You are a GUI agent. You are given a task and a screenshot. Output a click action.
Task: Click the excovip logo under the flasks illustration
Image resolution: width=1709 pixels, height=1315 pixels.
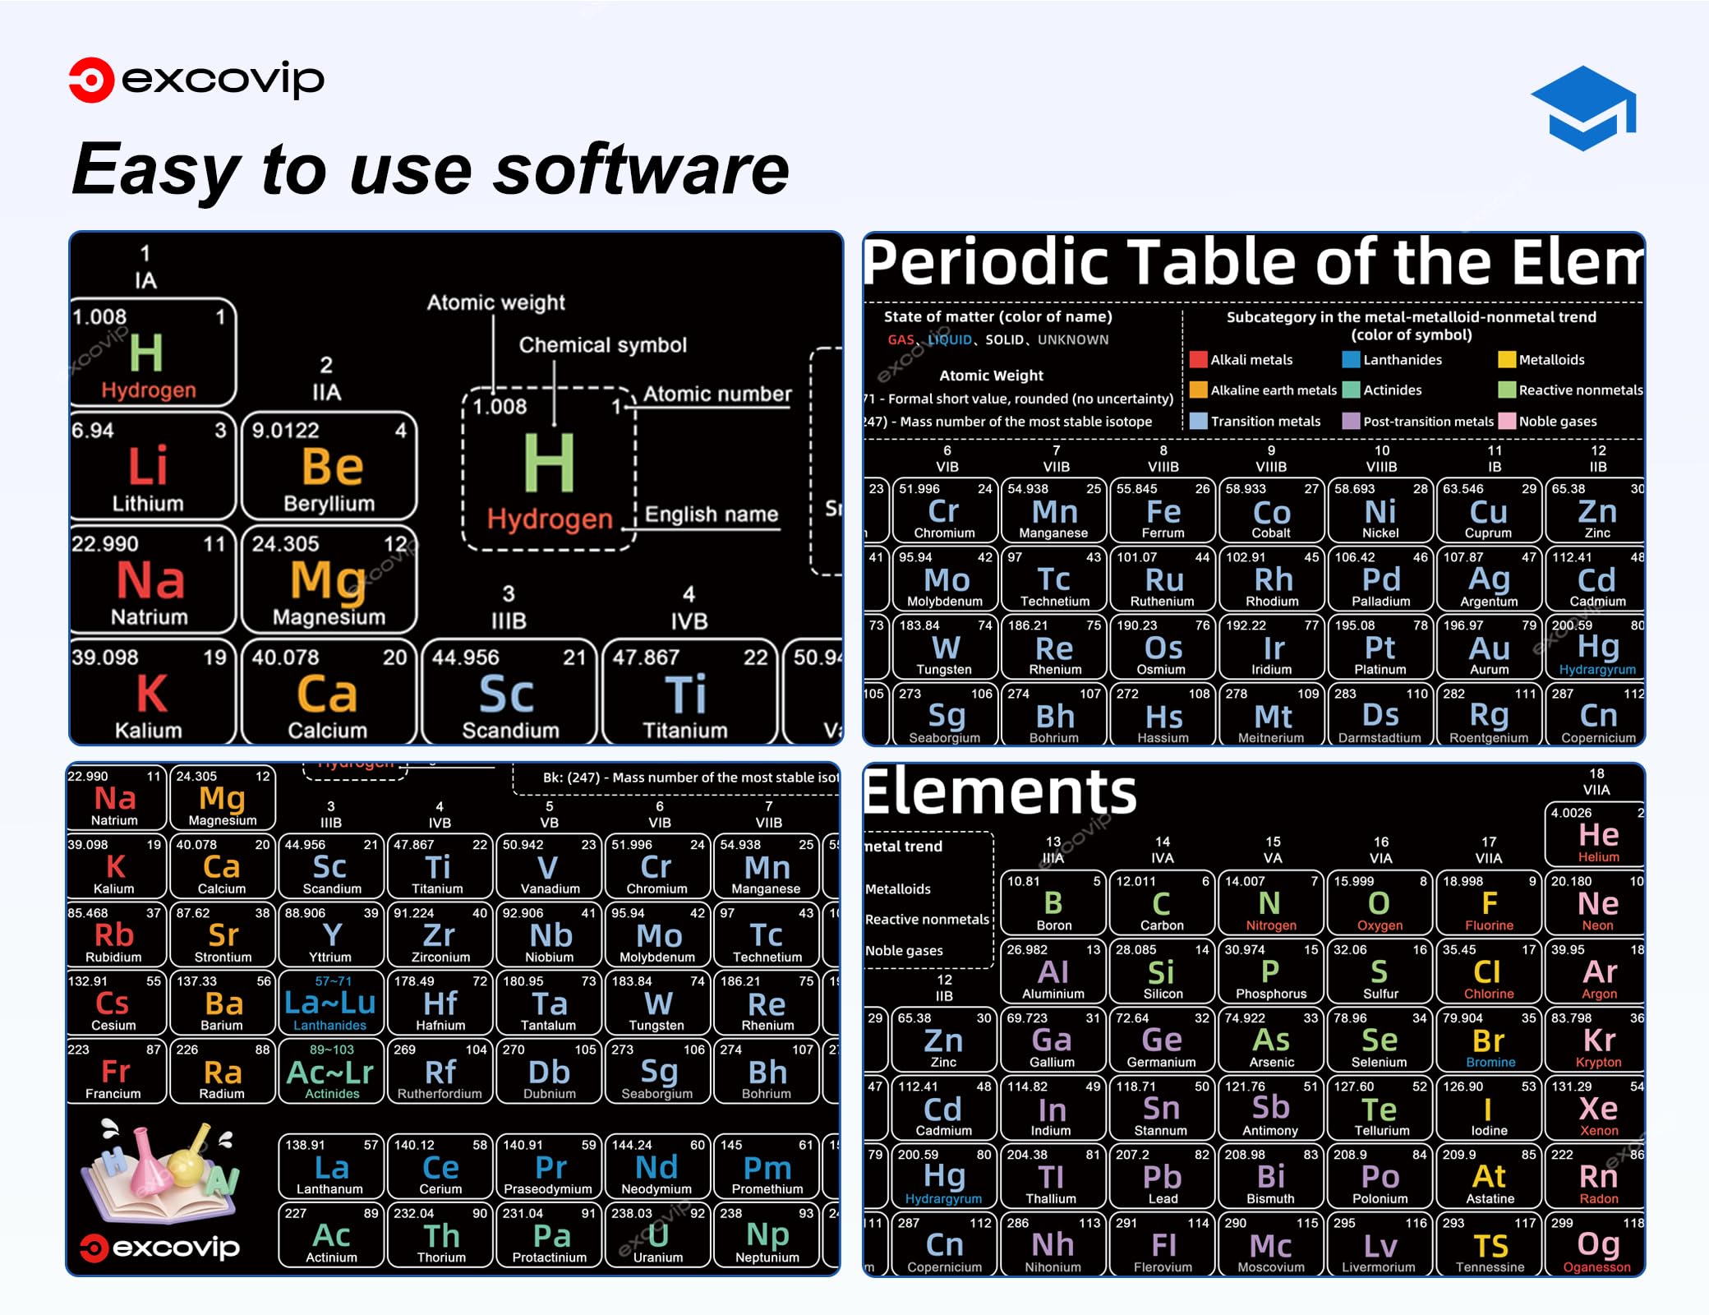[160, 1247]
